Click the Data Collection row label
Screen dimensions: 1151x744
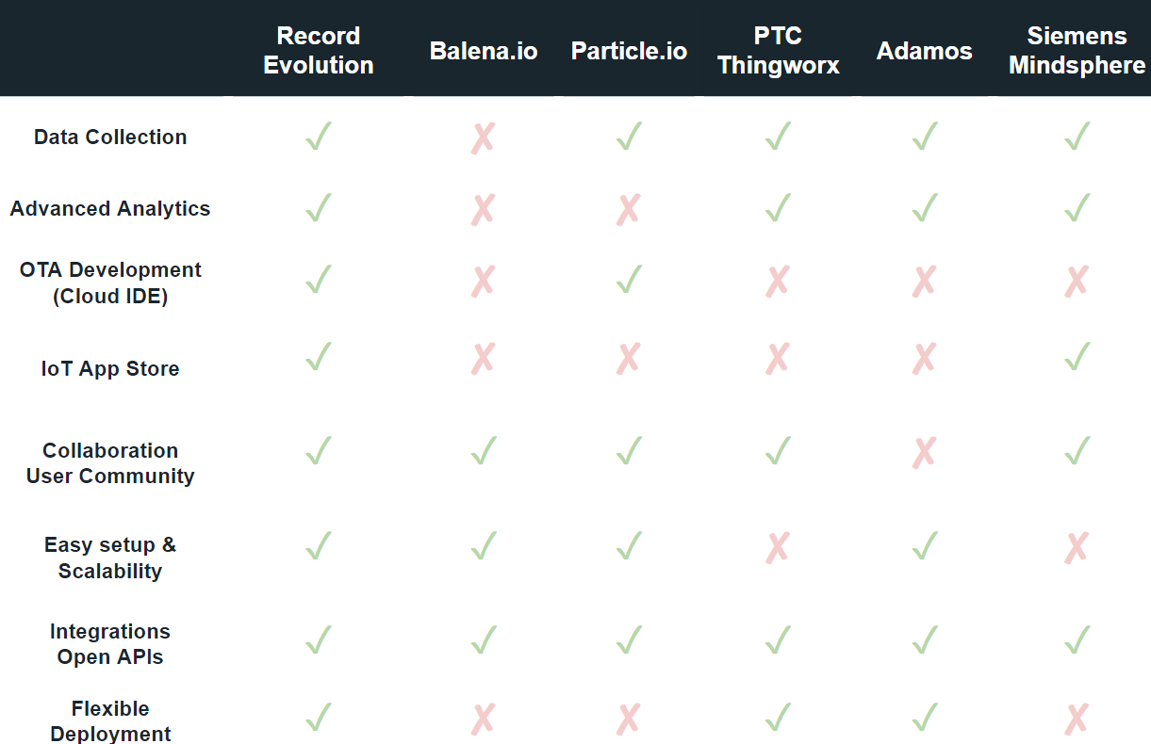pyautogui.click(x=110, y=137)
